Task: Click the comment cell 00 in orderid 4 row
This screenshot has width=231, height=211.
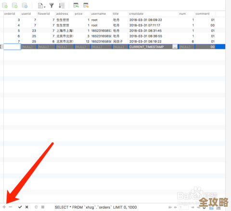Action: [213, 25]
